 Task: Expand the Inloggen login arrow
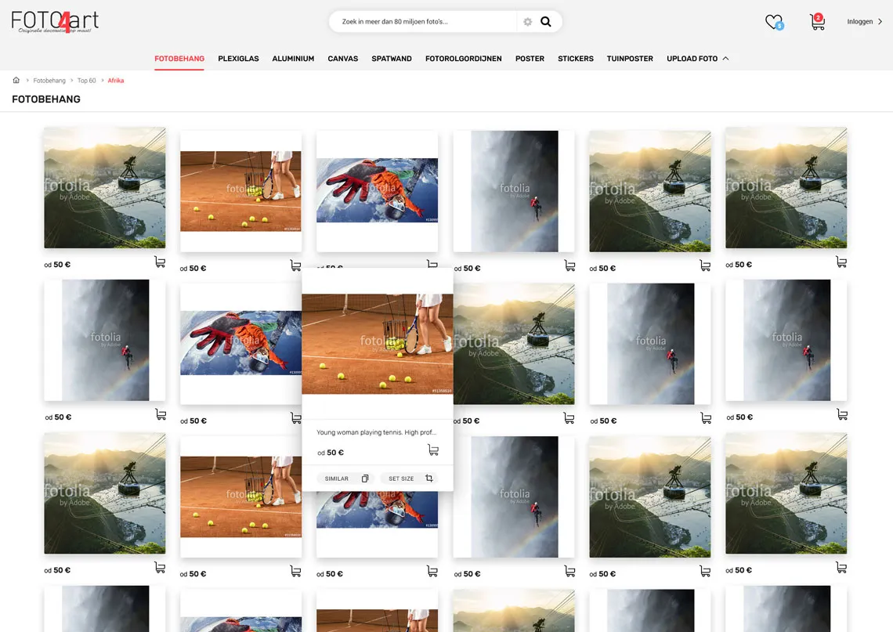click(x=880, y=22)
